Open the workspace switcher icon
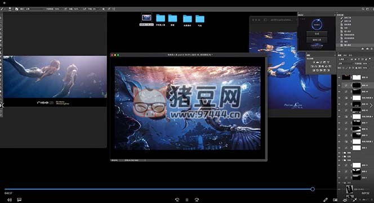Image resolution: width=374 pixels, height=203 pixels. coord(368,9)
